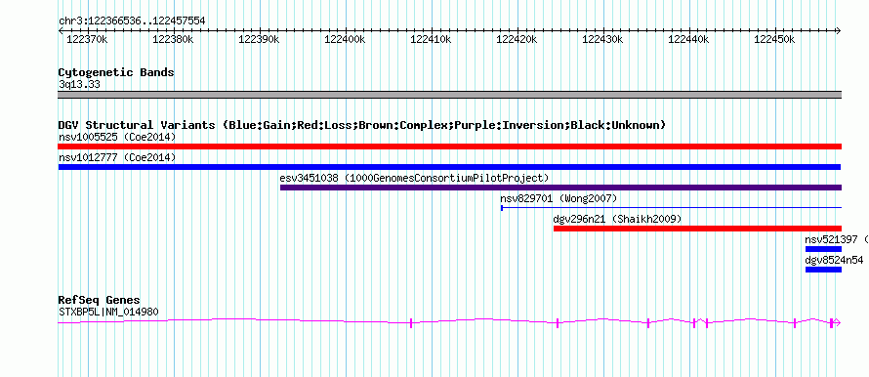Click the small blue dgv8524n54 gain bar
The height and width of the screenshot is (377, 869).
[823, 270]
